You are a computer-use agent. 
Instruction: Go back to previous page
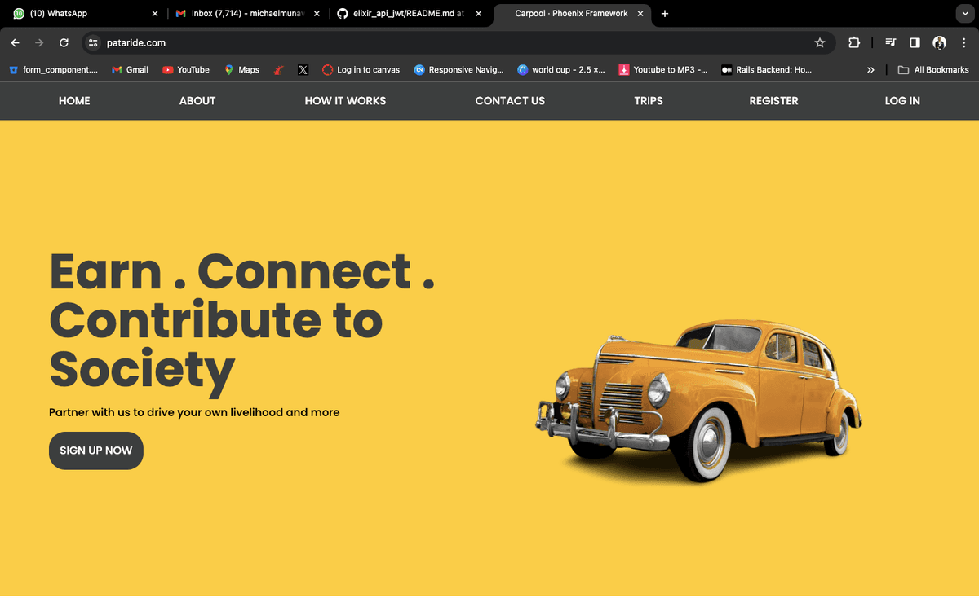16,42
